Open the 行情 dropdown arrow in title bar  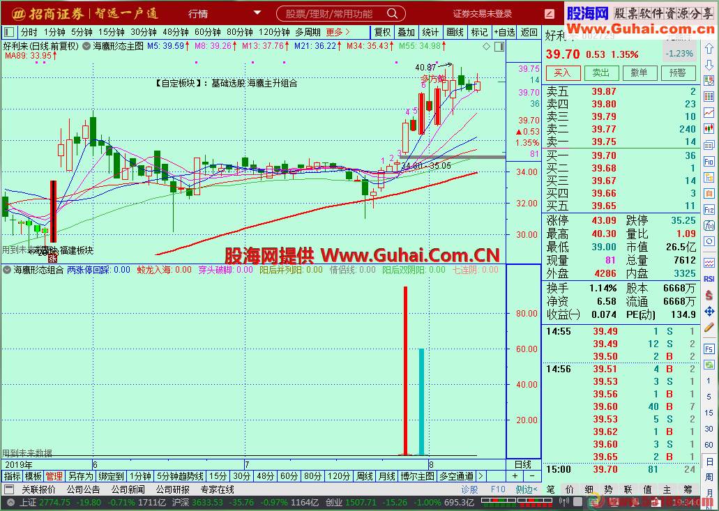click(257, 13)
